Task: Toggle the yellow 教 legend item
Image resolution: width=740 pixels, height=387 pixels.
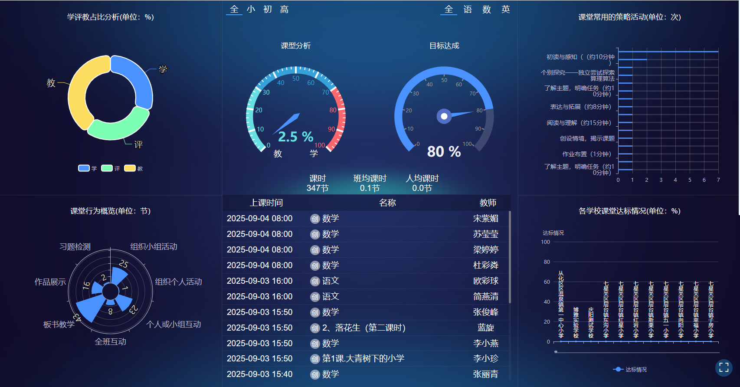Action: click(130, 168)
